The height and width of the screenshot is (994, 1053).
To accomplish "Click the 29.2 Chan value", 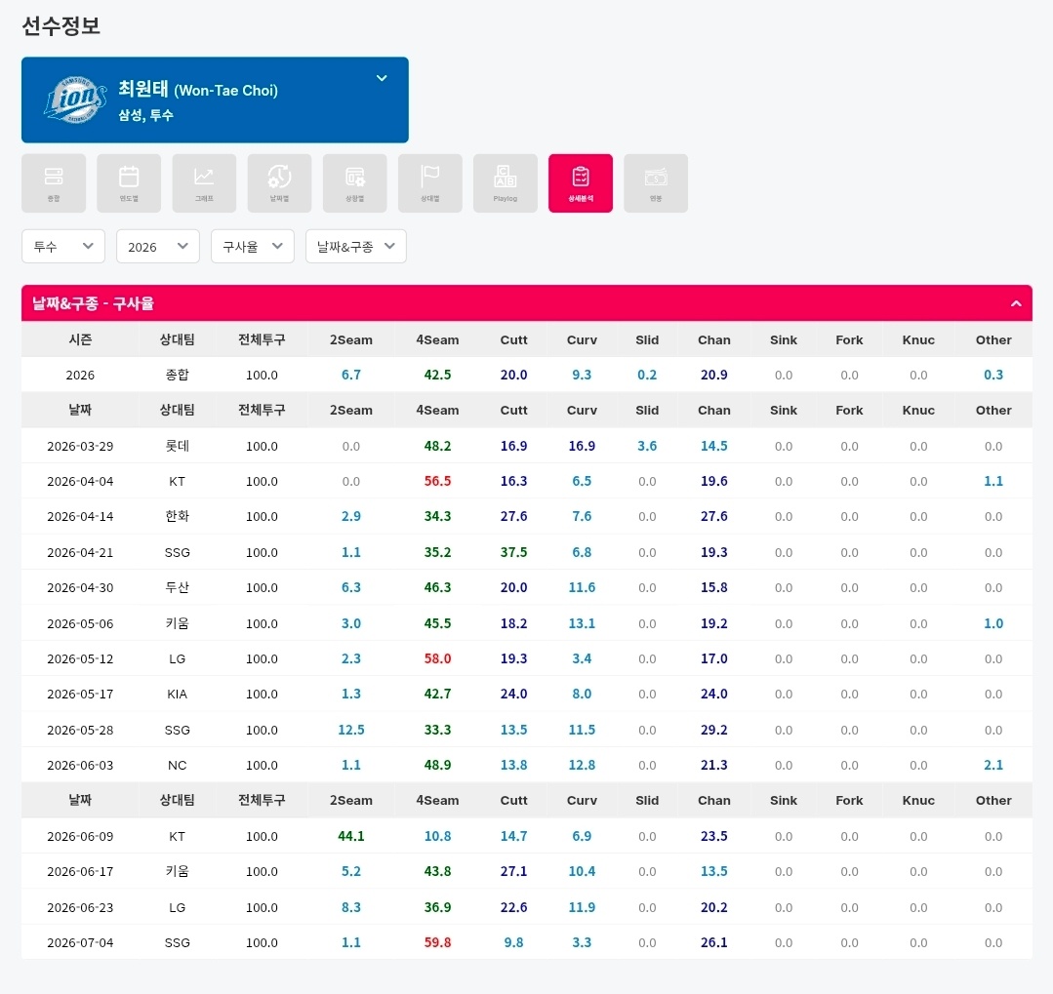I will click(713, 730).
